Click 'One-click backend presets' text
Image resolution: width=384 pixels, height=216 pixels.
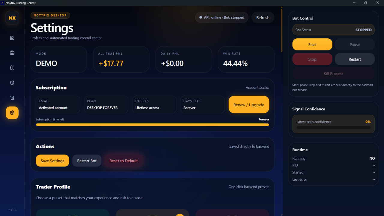[249, 187]
